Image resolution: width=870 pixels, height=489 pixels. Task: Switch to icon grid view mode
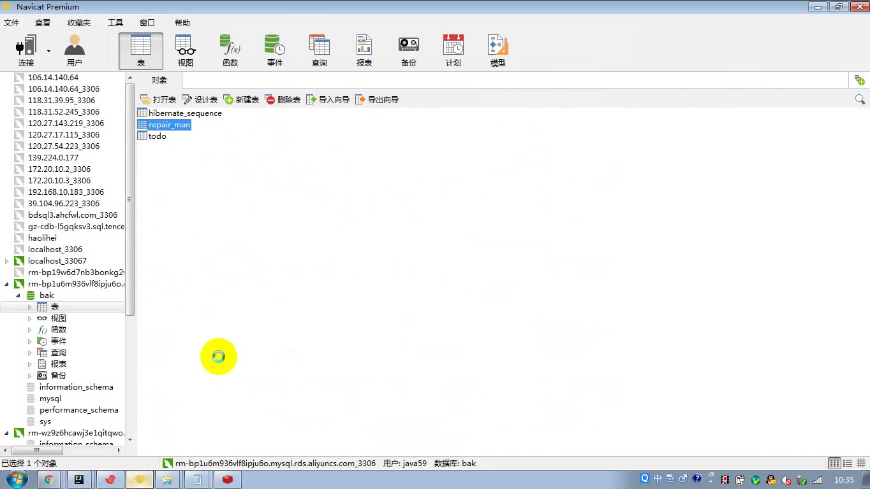click(x=834, y=464)
